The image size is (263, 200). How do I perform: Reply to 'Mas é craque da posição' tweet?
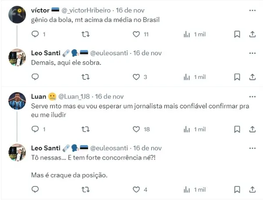click(x=36, y=189)
